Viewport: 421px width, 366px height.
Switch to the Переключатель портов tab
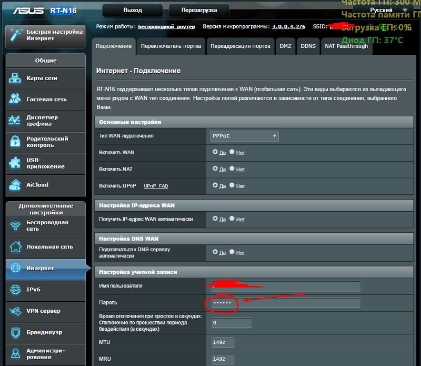pos(171,46)
